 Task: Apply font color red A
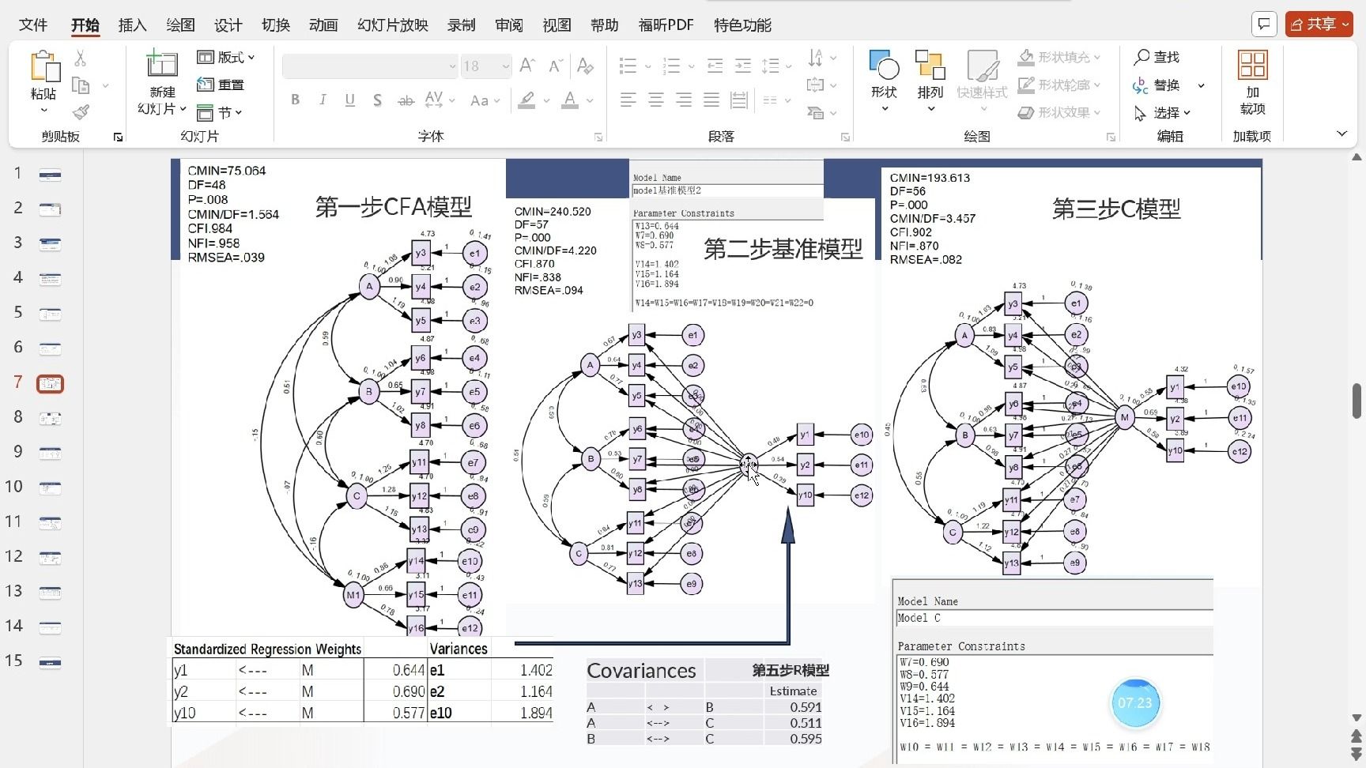pos(570,100)
